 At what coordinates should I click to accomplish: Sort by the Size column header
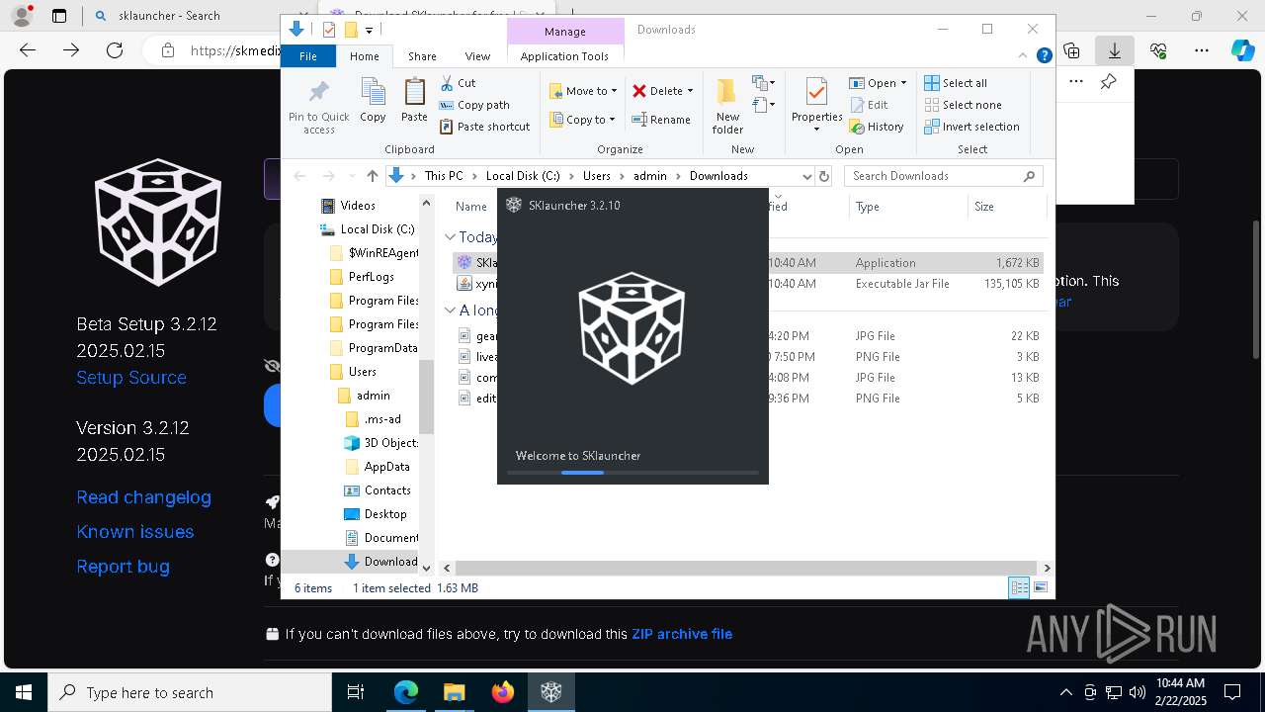click(x=1006, y=207)
